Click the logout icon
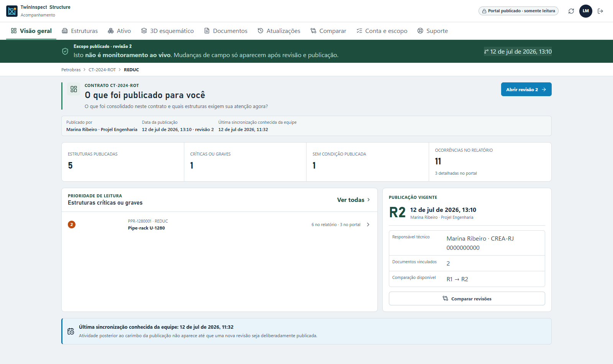 coord(600,11)
